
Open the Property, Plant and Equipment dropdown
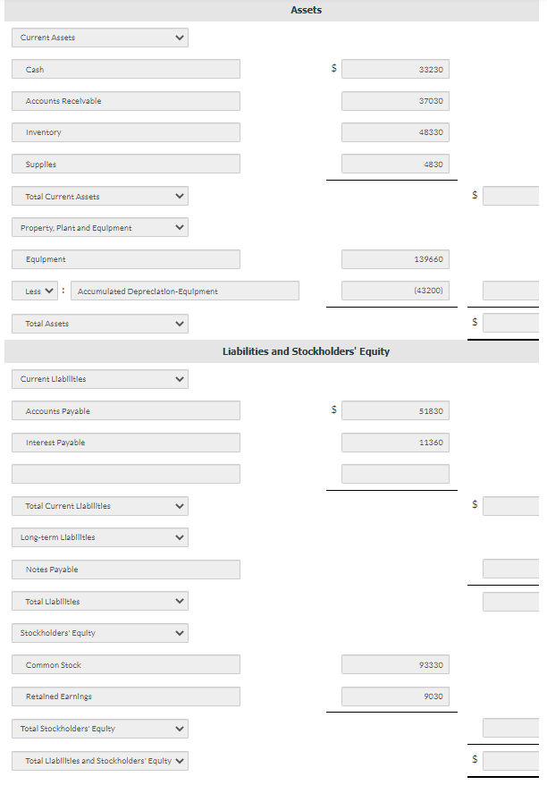(x=99, y=227)
